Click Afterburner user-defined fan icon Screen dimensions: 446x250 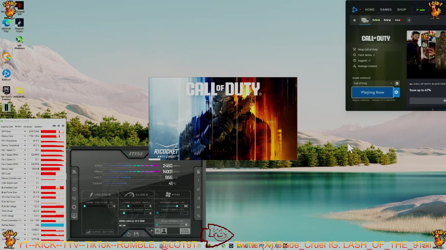(164, 231)
